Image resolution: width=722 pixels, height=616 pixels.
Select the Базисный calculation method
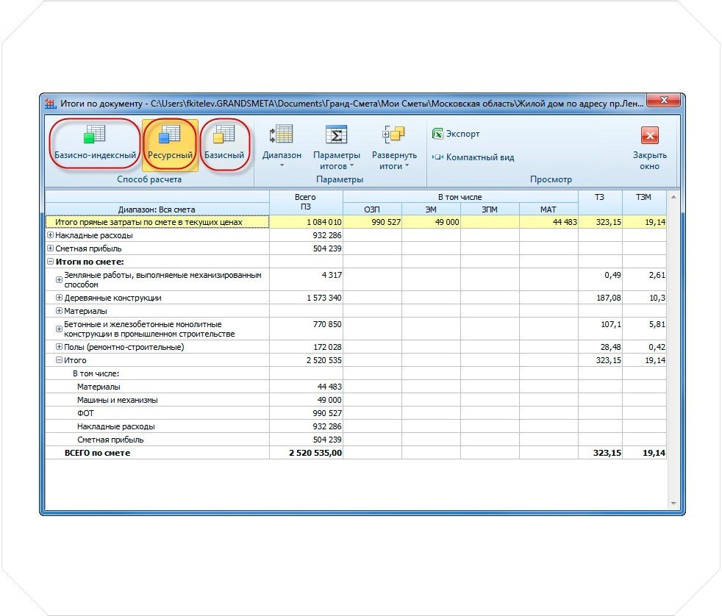(x=224, y=144)
